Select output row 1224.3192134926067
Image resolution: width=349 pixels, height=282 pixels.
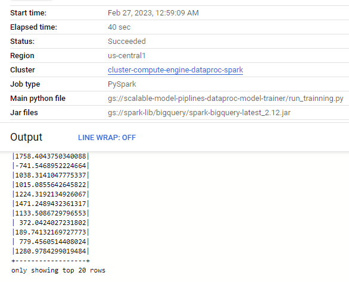[x=51, y=194]
